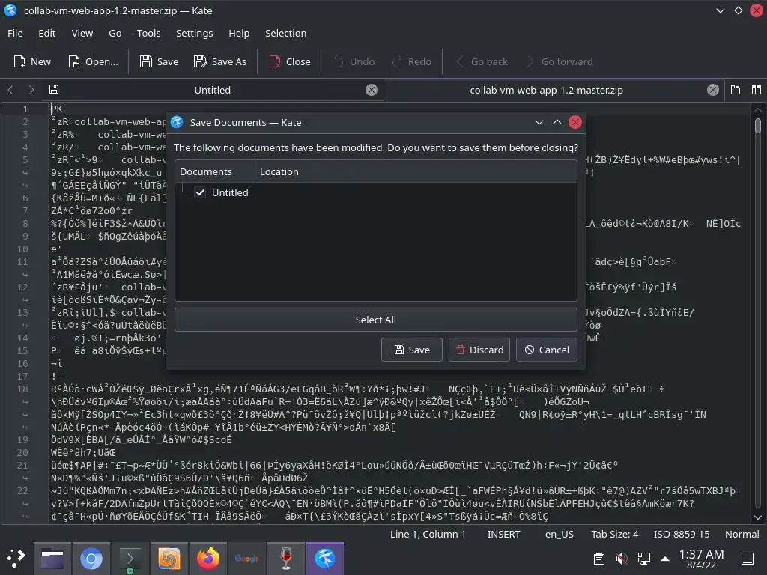Open the ISO-8859-15 encoding selector
The width and height of the screenshot is (767, 575).
click(x=682, y=534)
